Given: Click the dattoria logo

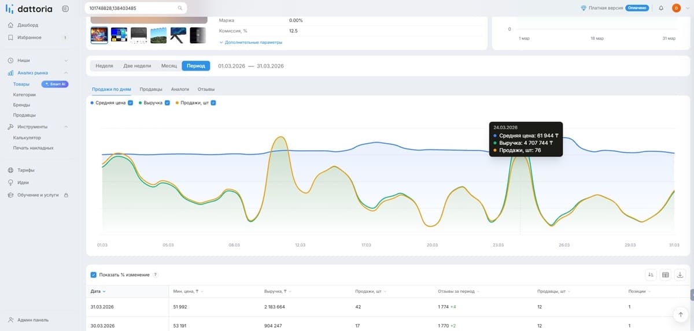Looking at the screenshot, I should pyautogui.click(x=30, y=9).
